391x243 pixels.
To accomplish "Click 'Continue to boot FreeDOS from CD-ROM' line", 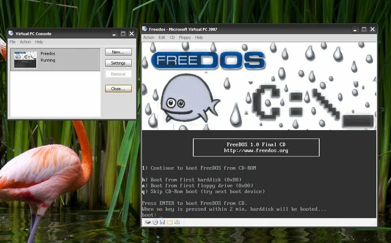I will (199, 168).
